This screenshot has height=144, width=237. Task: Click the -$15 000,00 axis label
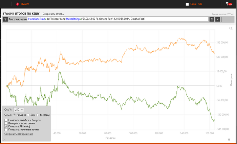pyautogui.click(x=222, y=129)
